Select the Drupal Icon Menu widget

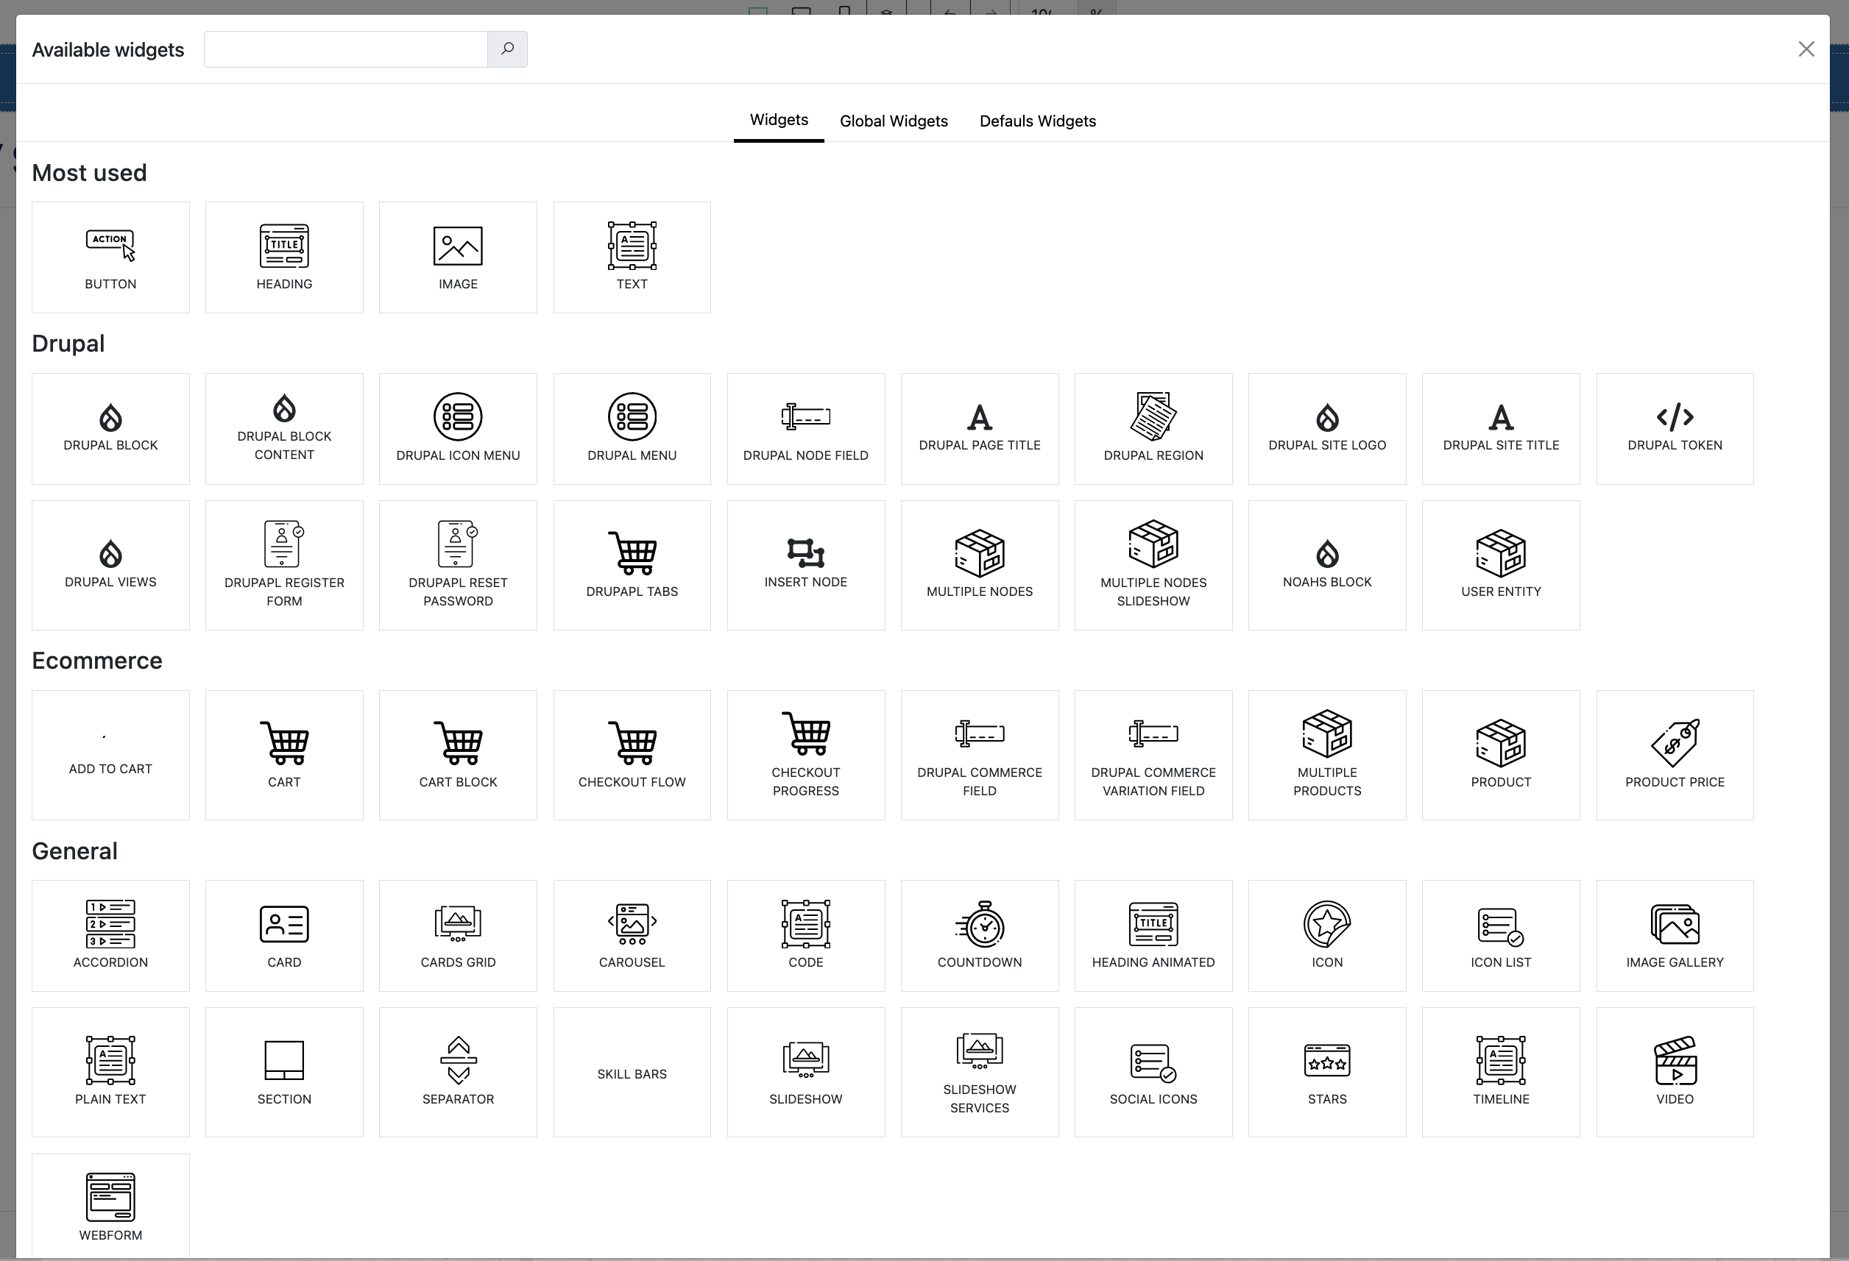(459, 429)
